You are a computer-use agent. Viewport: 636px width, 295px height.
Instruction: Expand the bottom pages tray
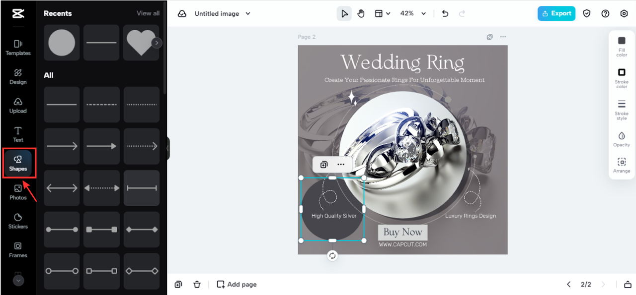click(627, 285)
